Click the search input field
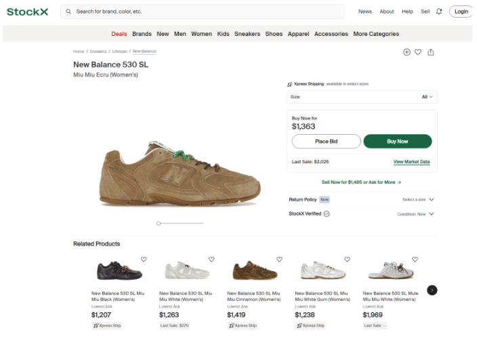The height and width of the screenshot is (338, 477). point(203,12)
